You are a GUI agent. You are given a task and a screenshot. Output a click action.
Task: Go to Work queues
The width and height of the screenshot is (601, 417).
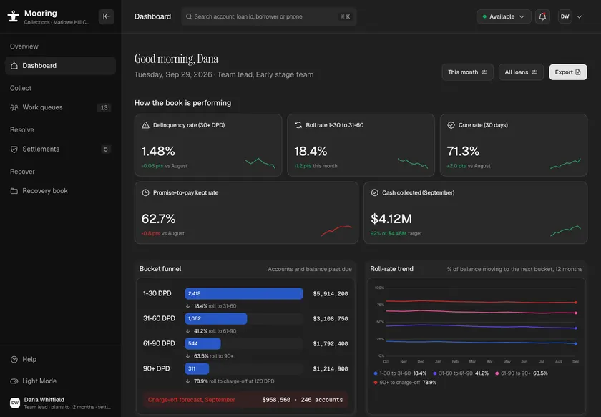pyautogui.click(x=61, y=107)
